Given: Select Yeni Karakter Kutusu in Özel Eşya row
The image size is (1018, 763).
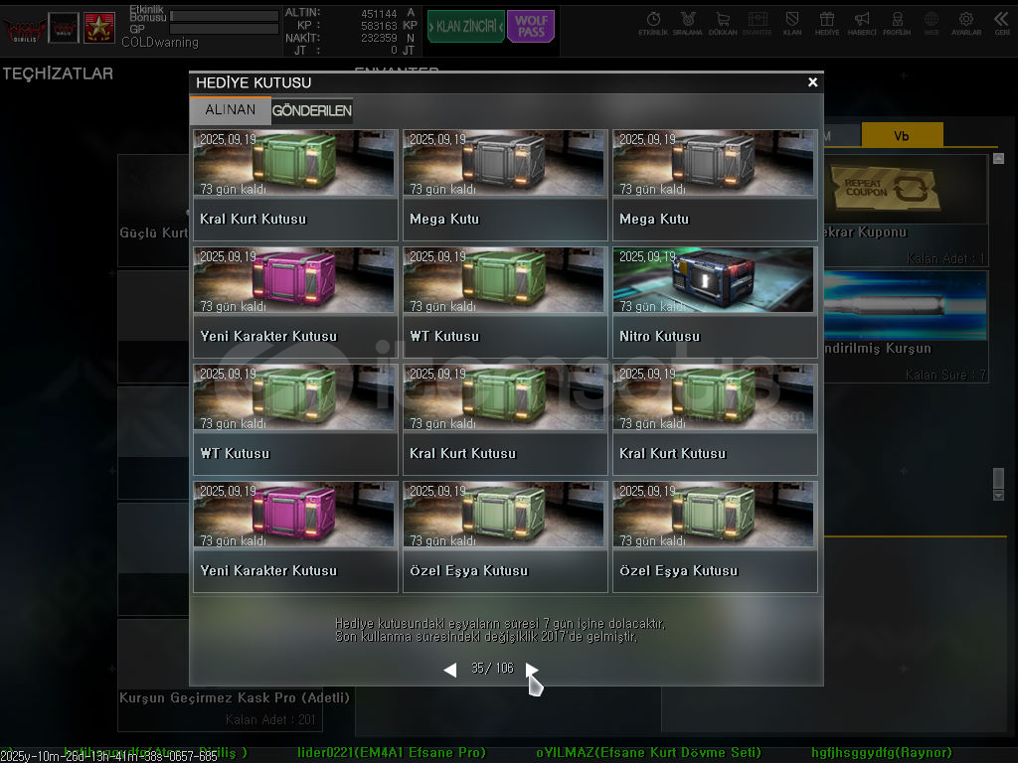Looking at the screenshot, I should click(295, 536).
